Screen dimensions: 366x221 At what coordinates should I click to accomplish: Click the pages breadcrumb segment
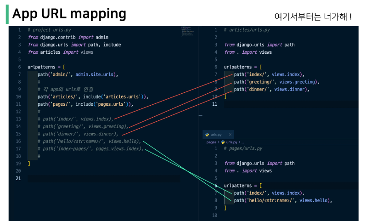click(x=211, y=142)
